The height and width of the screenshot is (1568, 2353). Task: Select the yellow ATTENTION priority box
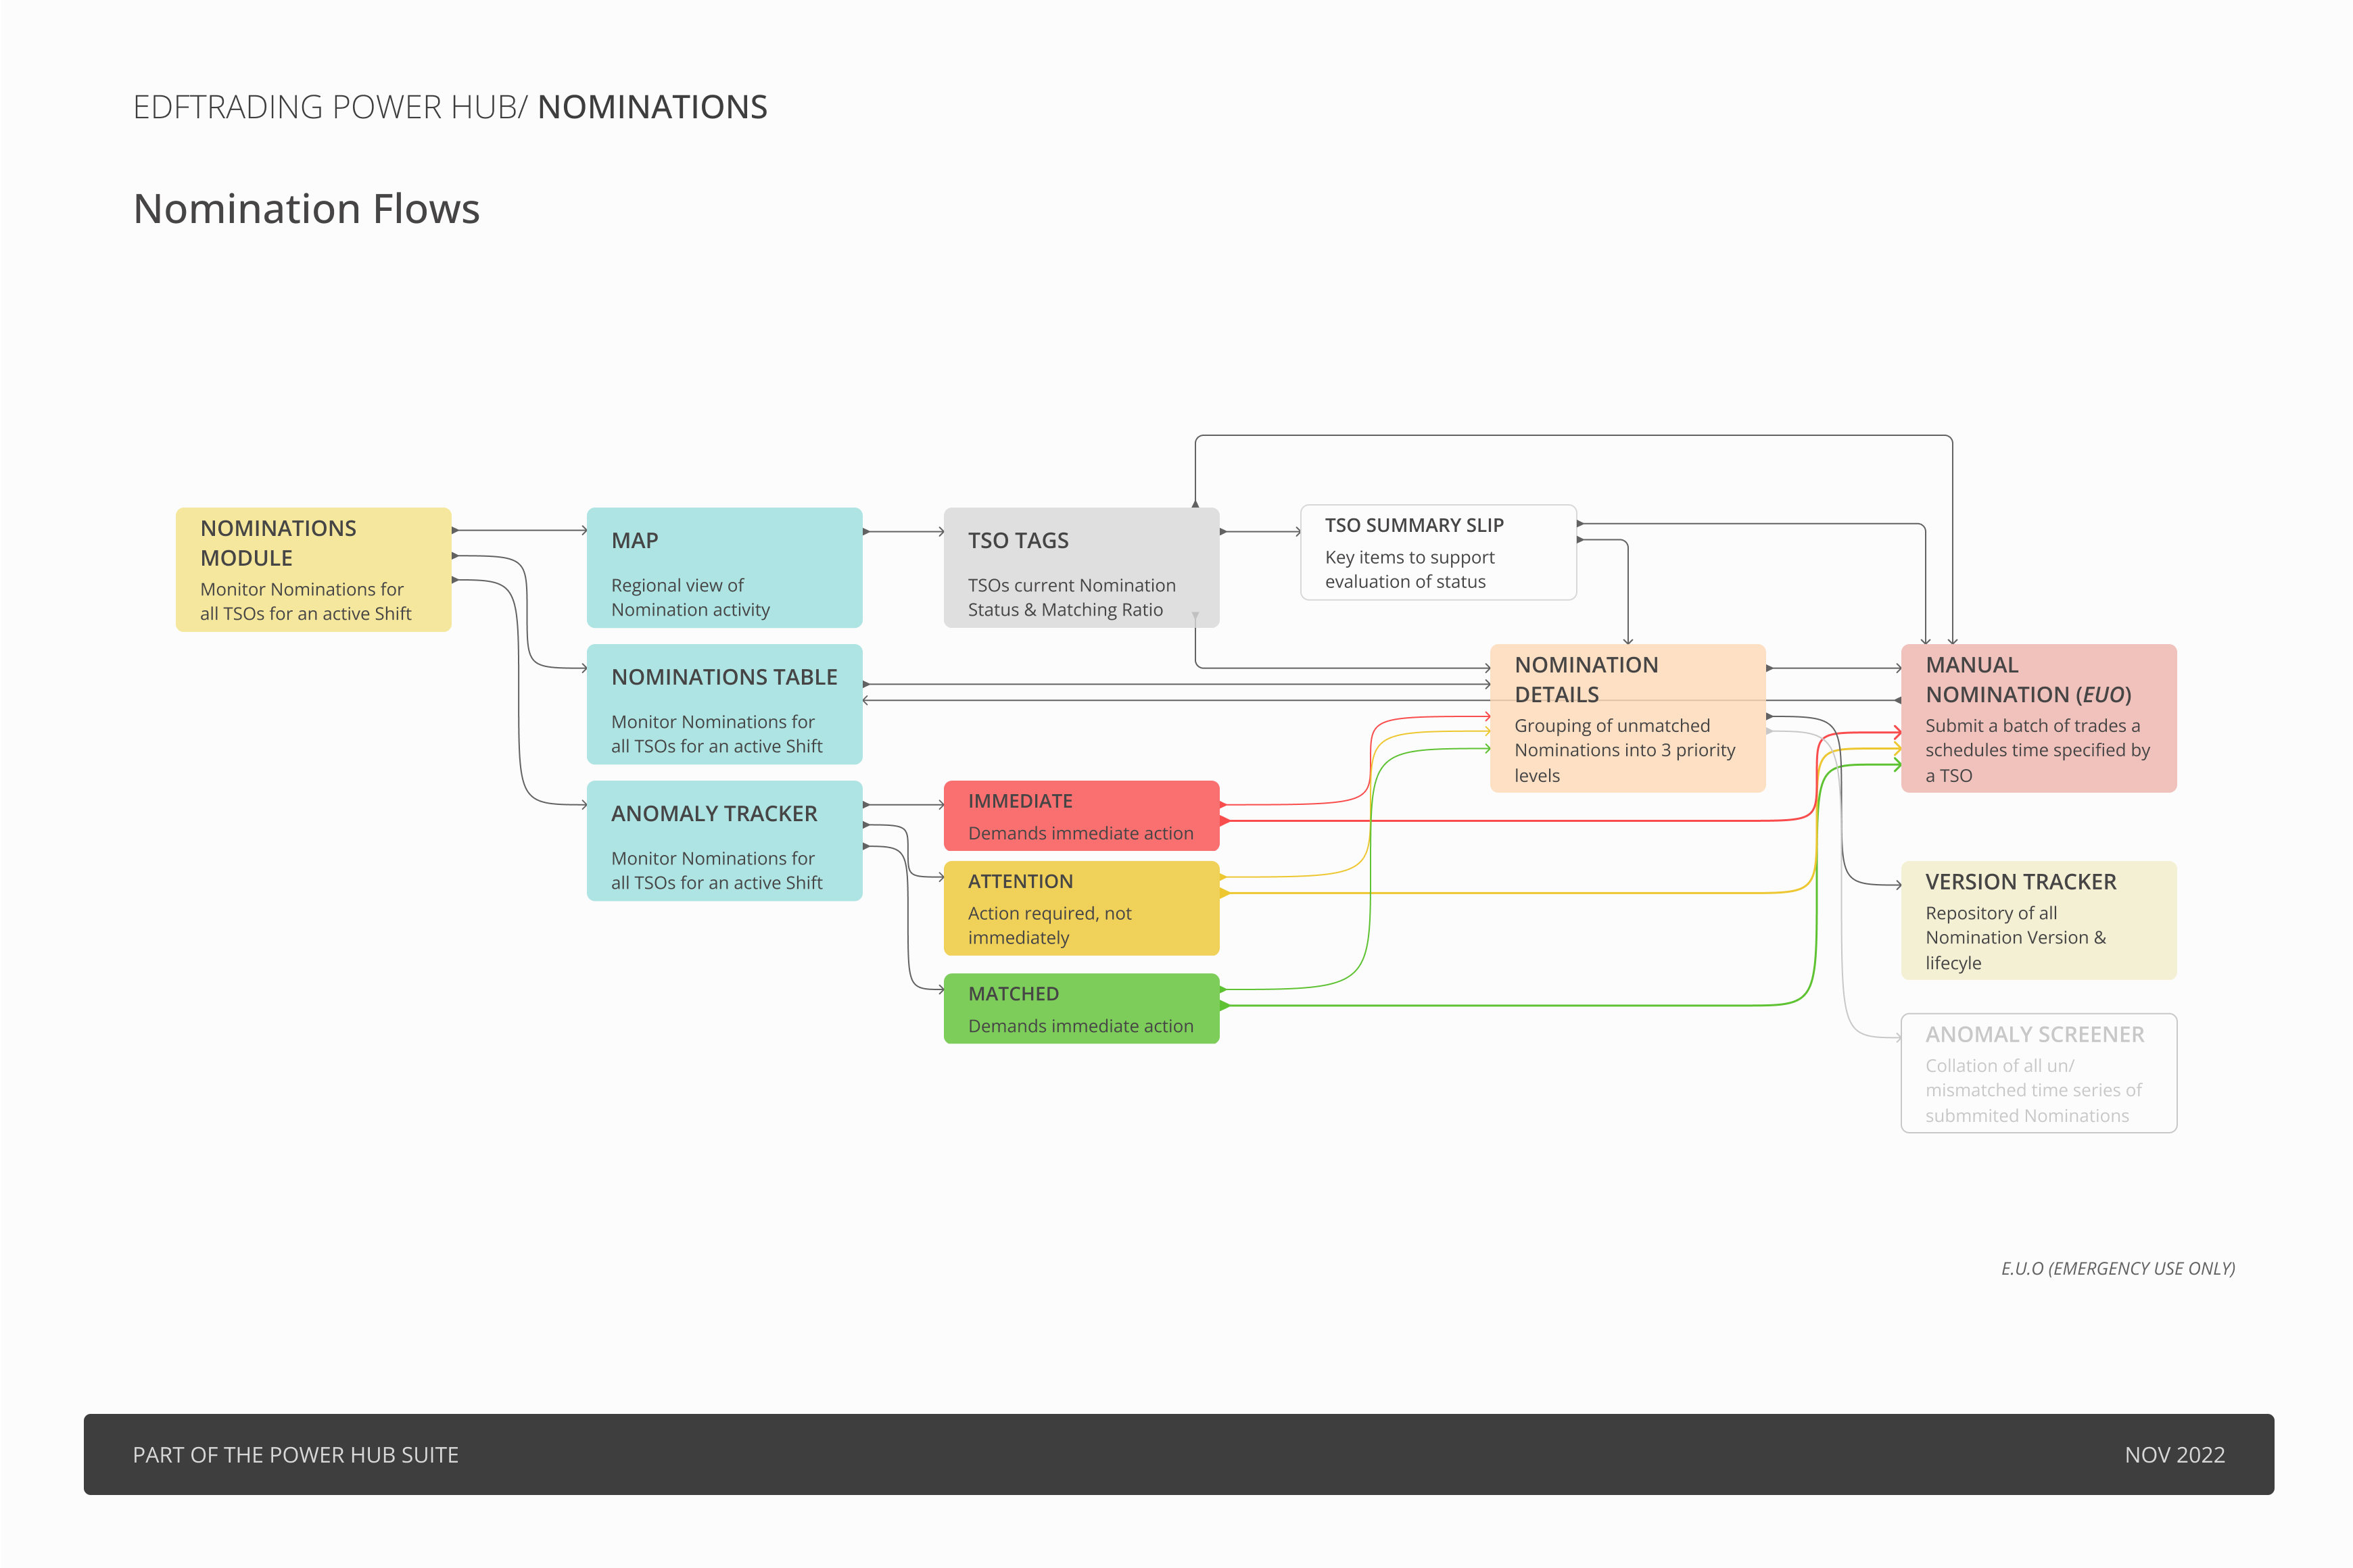click(x=1080, y=908)
